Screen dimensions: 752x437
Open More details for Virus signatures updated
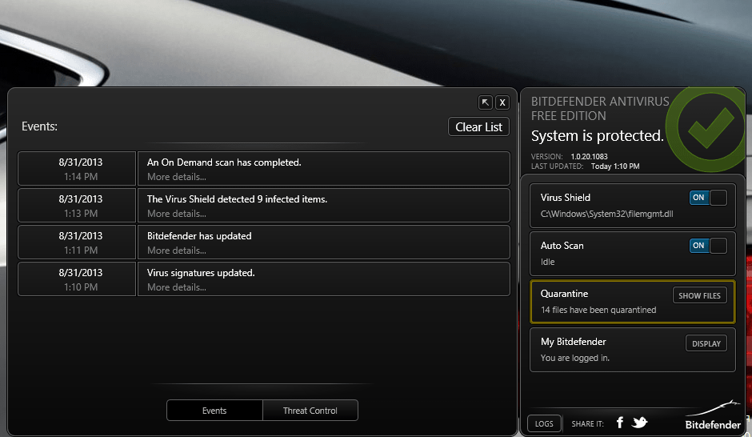tap(177, 287)
